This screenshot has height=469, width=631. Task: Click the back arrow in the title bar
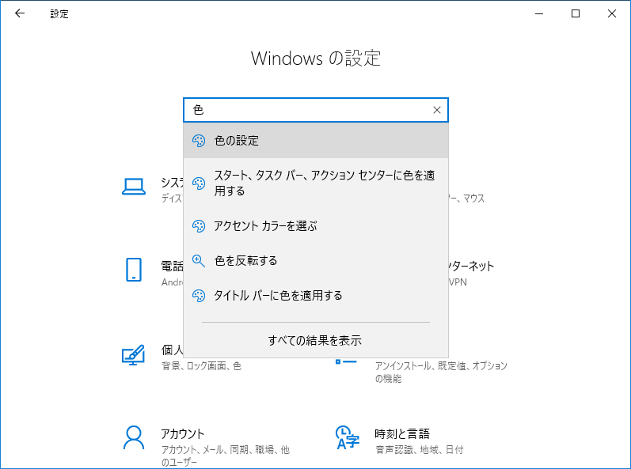tap(19, 13)
